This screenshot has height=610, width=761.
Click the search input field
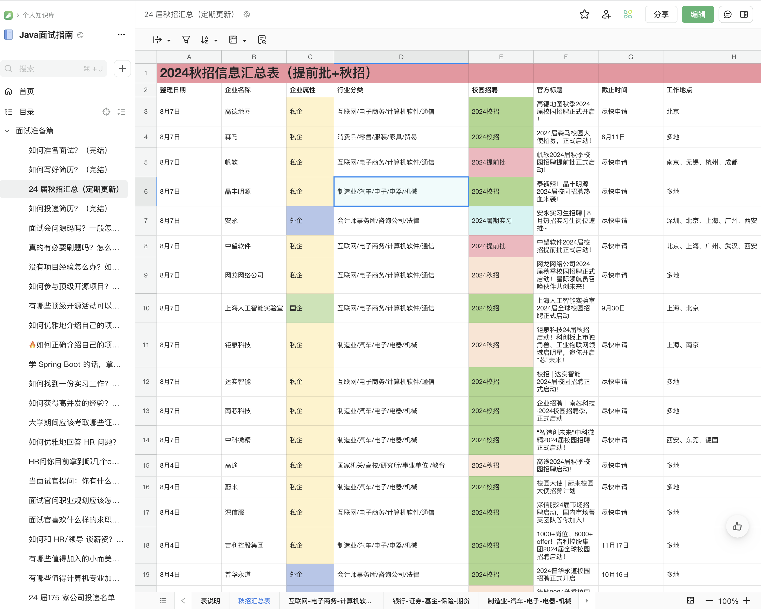(x=54, y=68)
